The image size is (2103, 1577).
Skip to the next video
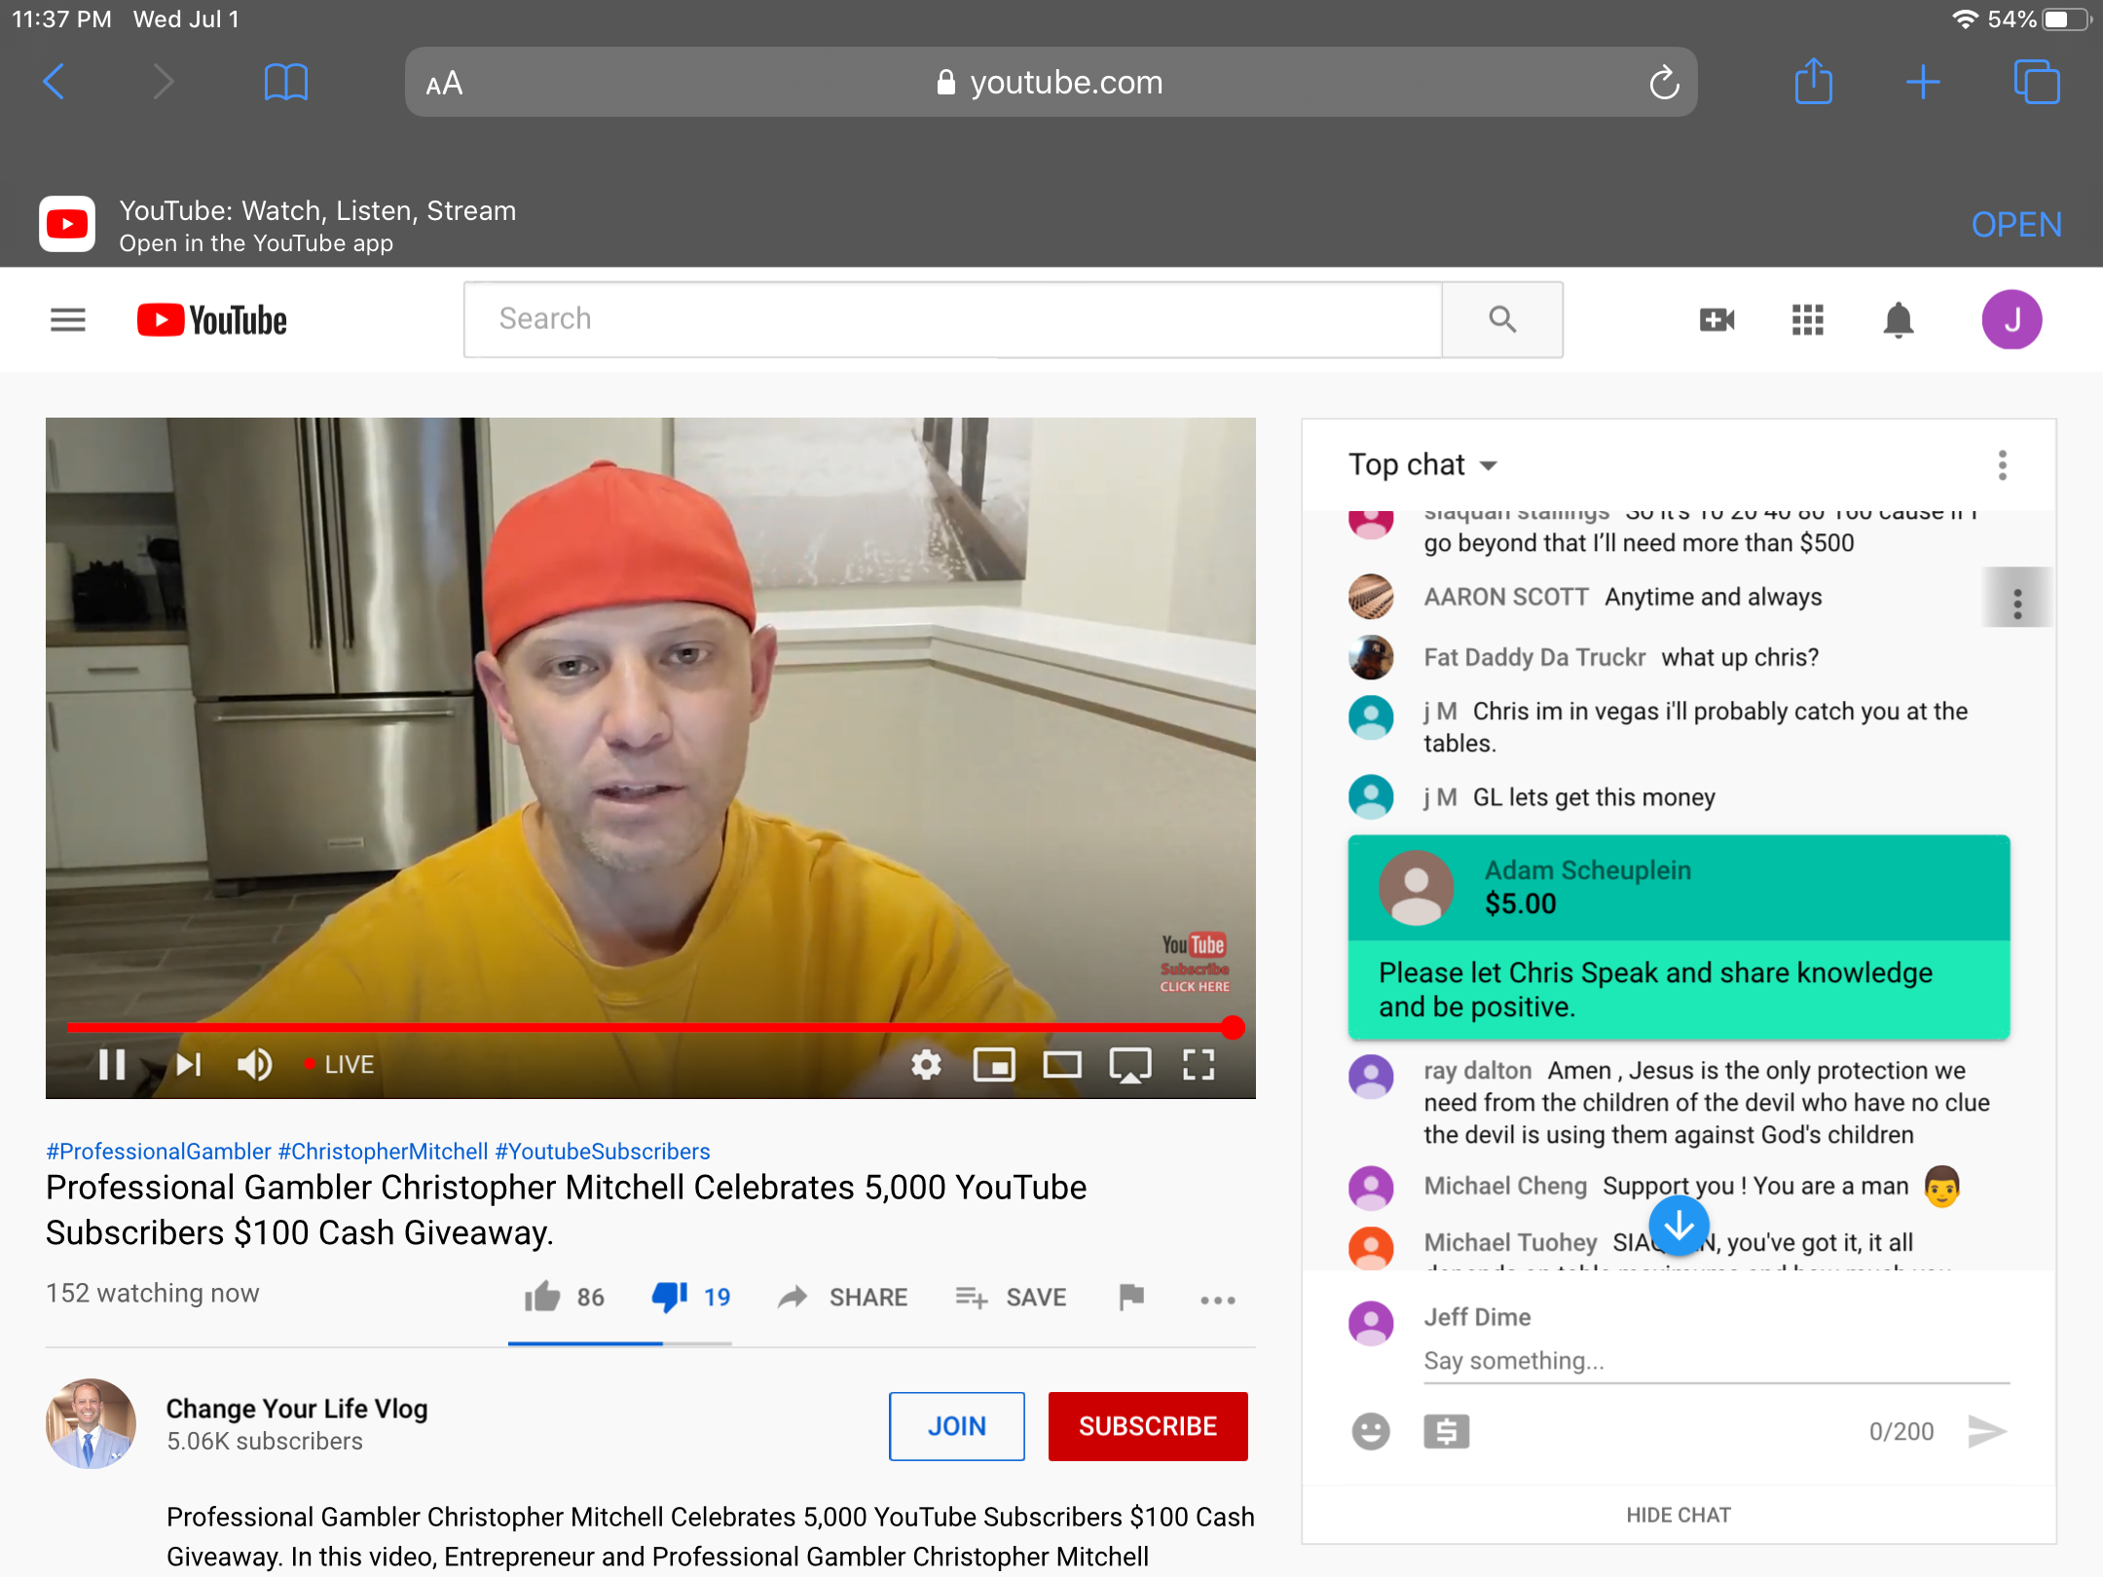pos(188,1064)
